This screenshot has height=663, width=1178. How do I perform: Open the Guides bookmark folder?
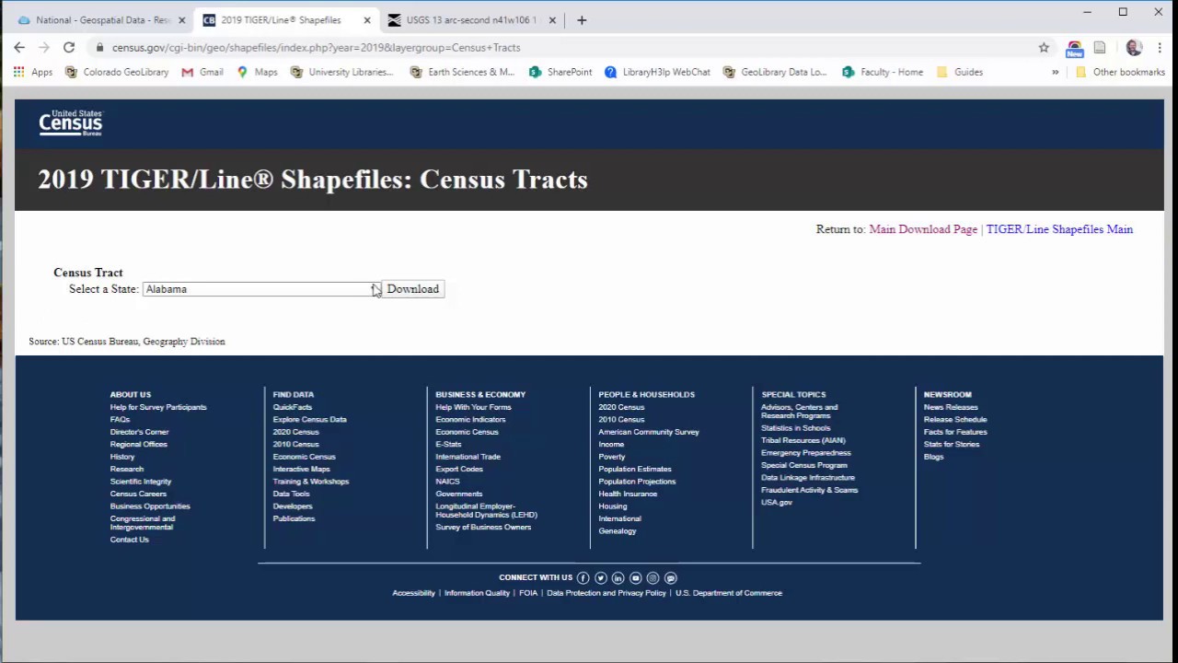click(x=959, y=72)
